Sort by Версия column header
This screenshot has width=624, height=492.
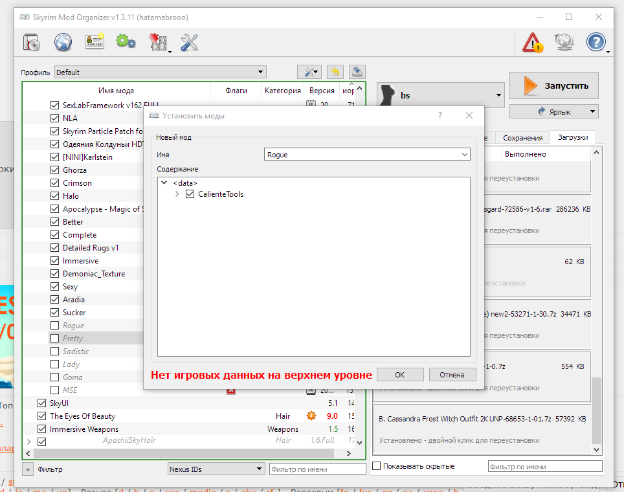[x=322, y=91]
